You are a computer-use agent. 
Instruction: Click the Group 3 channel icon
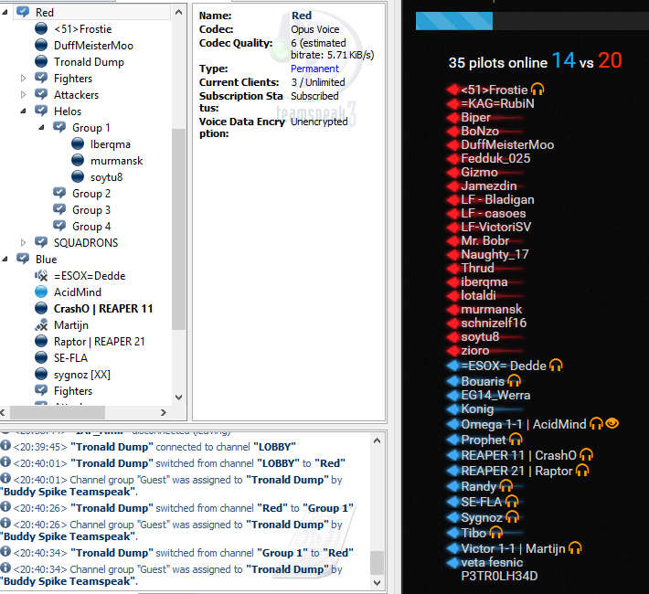click(x=59, y=209)
